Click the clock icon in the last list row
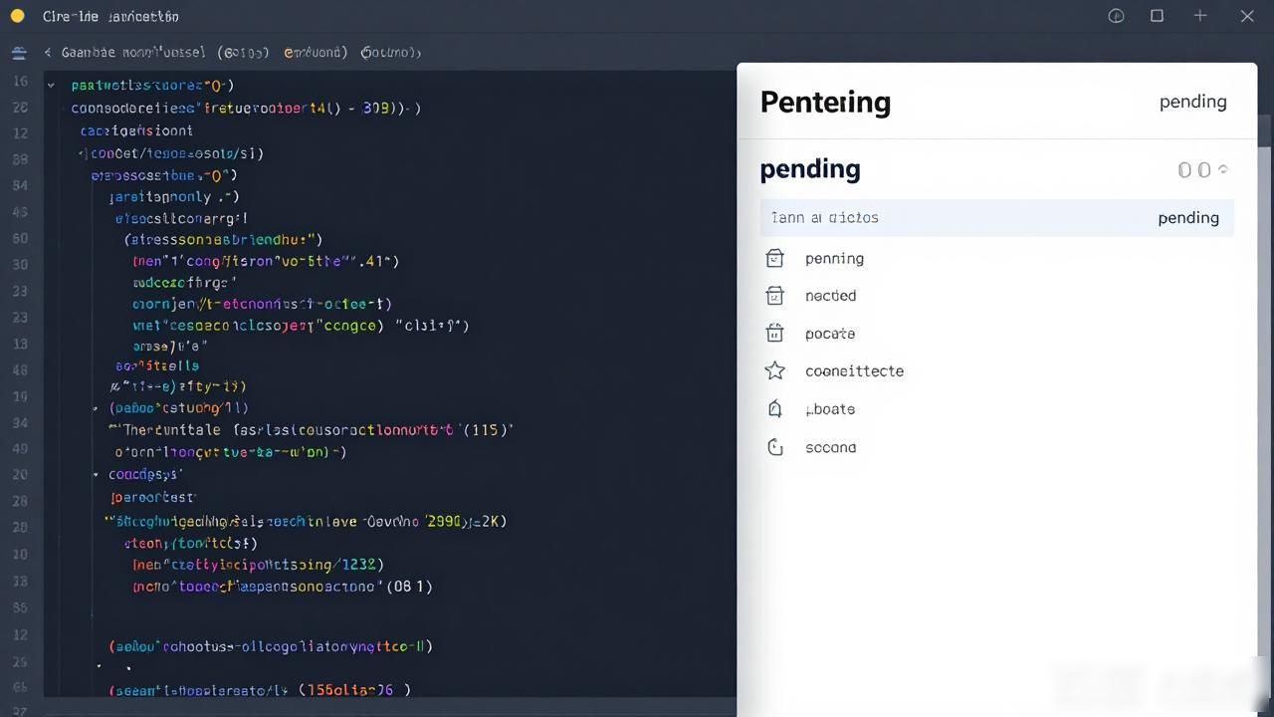The height and width of the screenshot is (717, 1274). (x=775, y=447)
